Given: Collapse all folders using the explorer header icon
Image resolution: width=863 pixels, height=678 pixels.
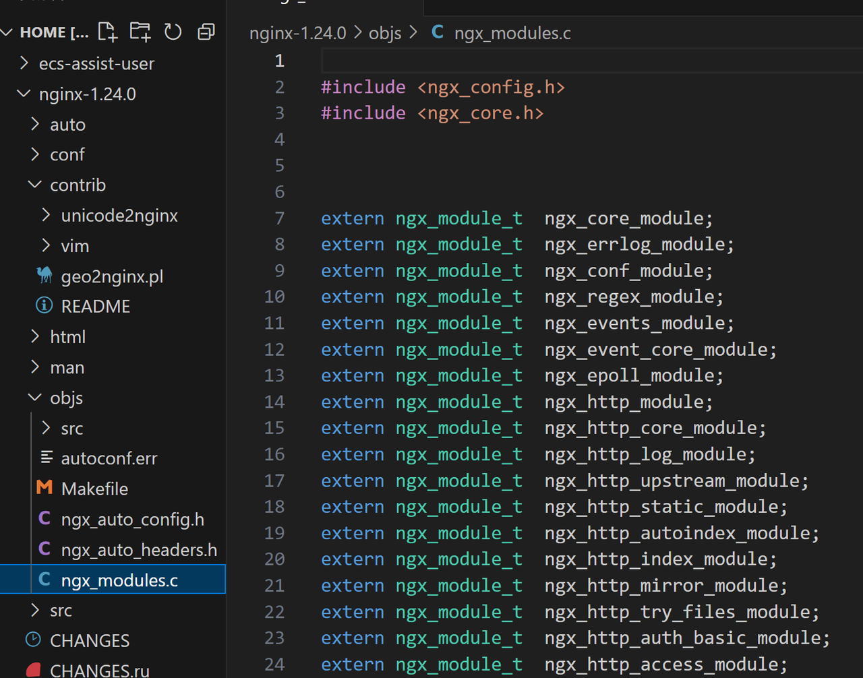Looking at the screenshot, I should (206, 32).
